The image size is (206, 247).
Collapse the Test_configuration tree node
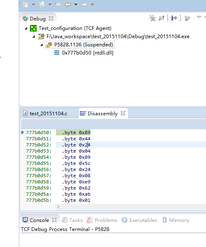[x=26, y=28]
